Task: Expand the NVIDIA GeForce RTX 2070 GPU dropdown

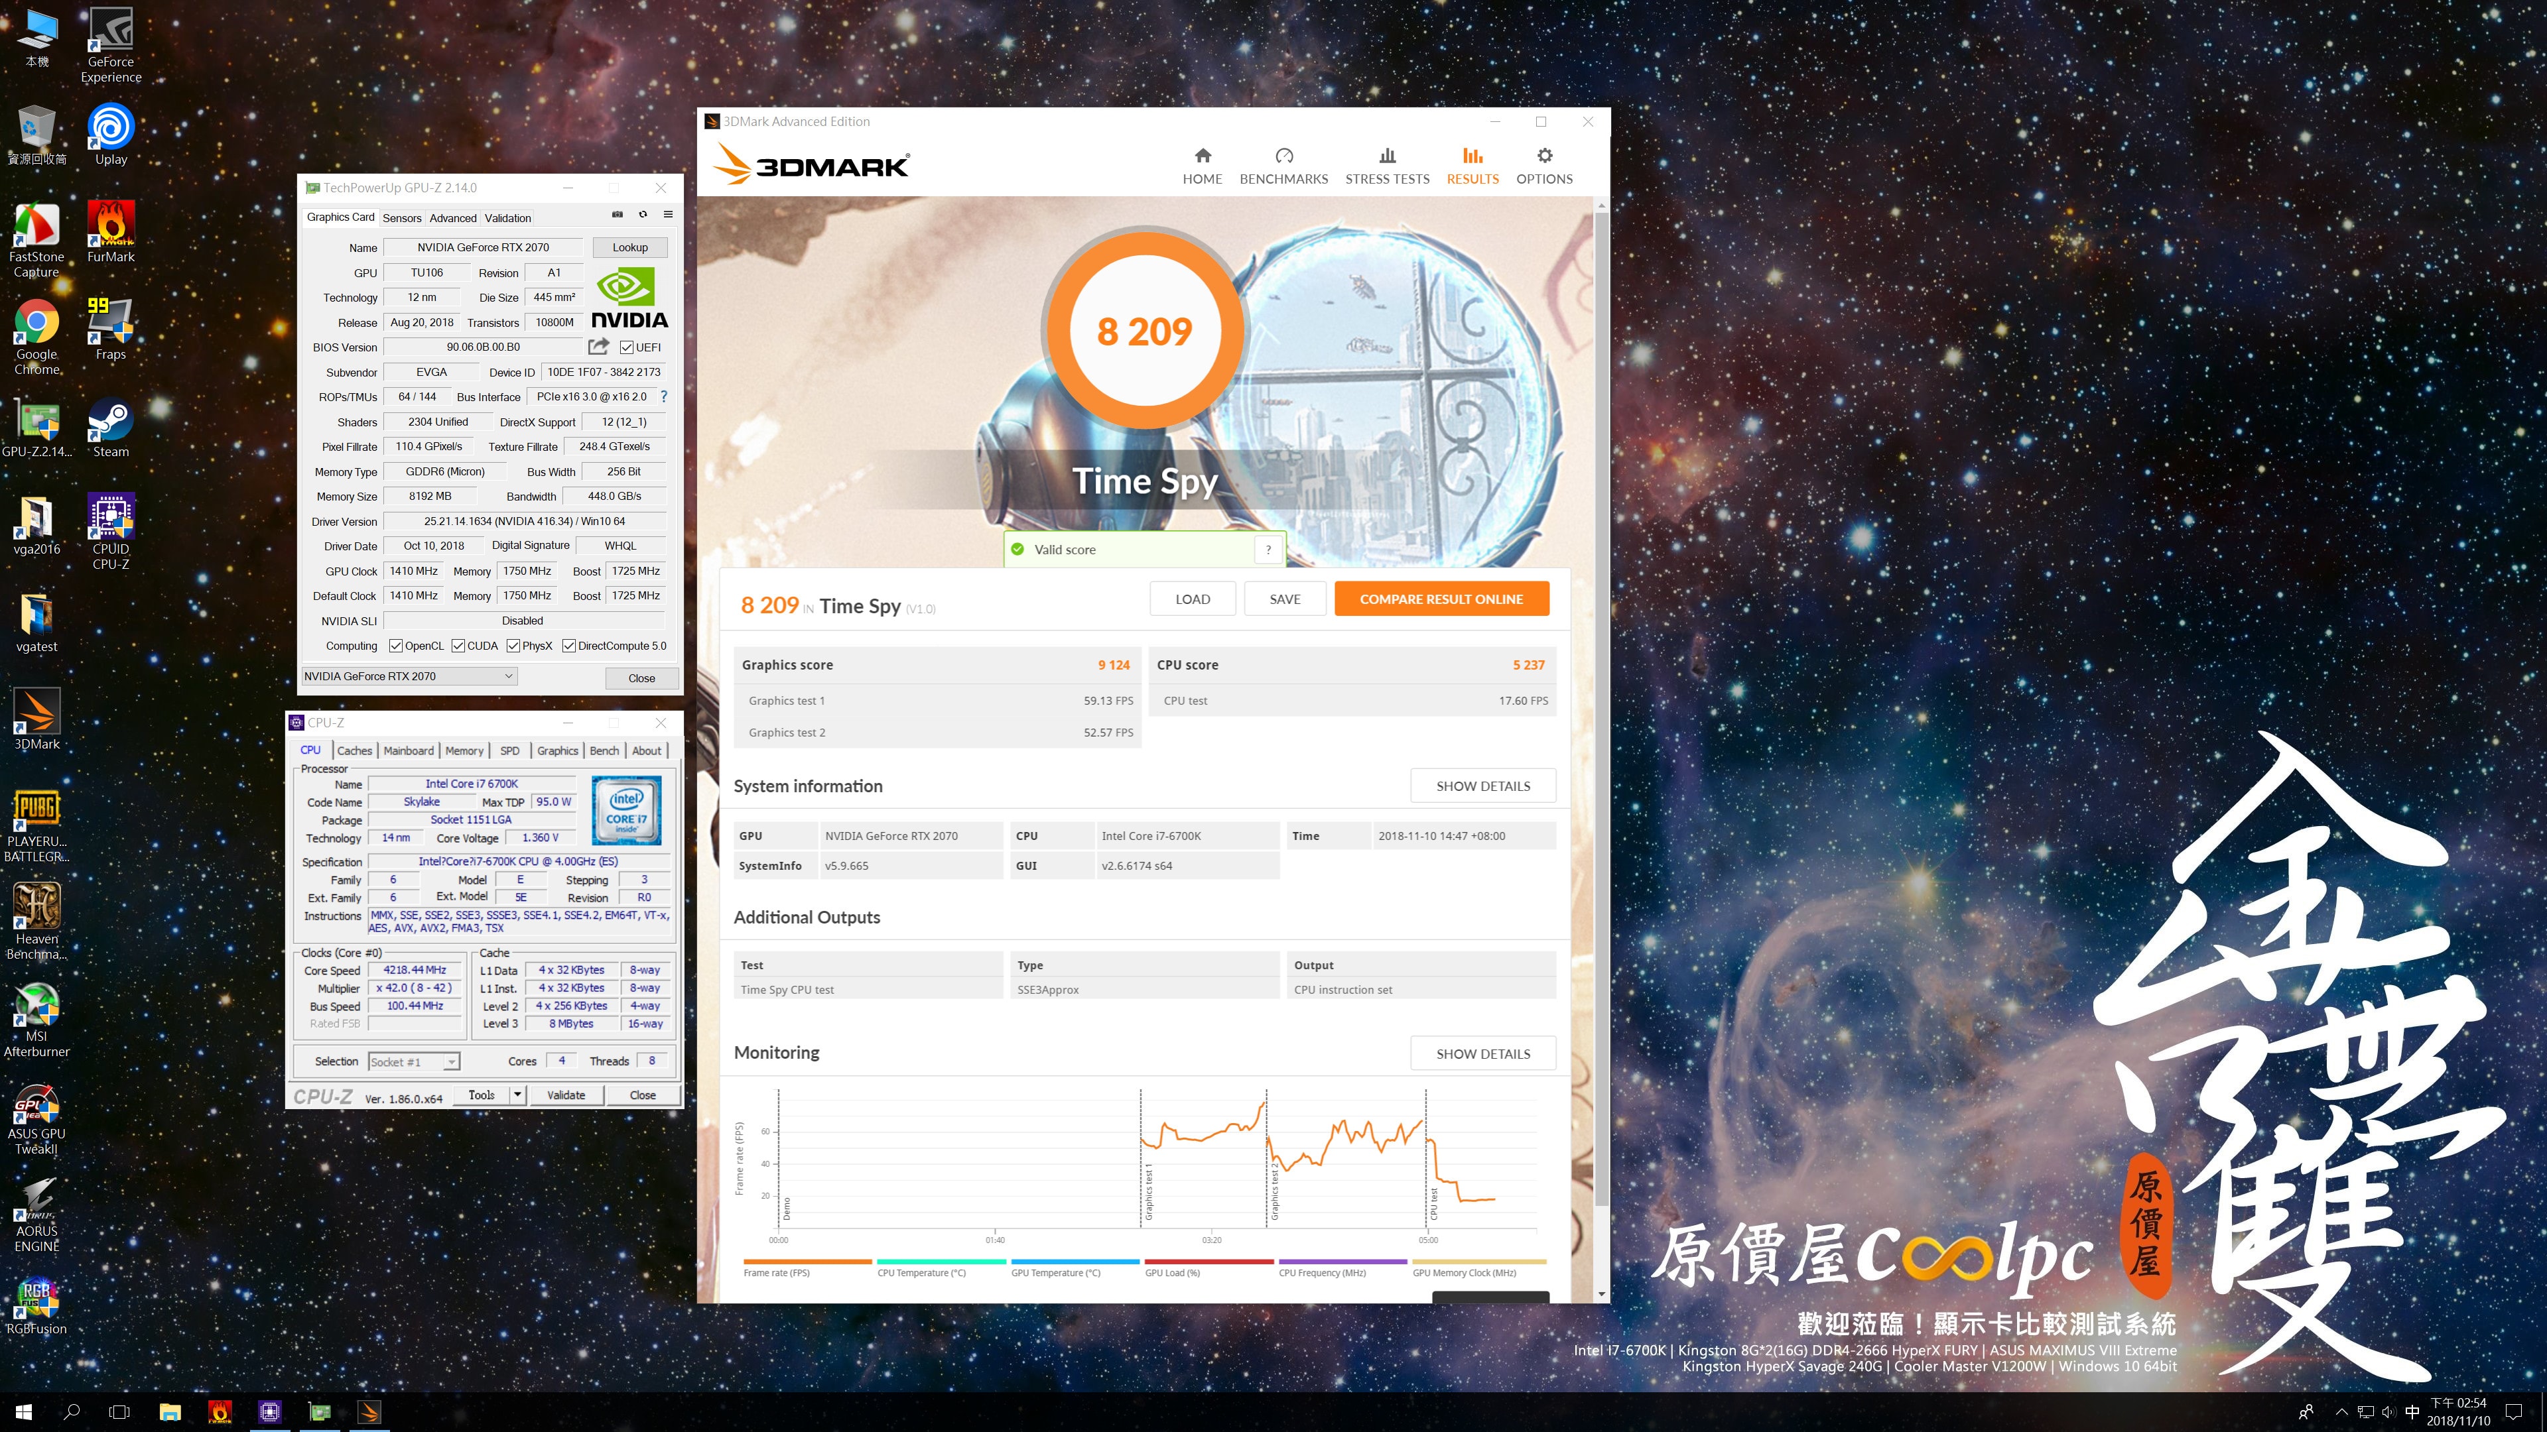Action: 409,676
